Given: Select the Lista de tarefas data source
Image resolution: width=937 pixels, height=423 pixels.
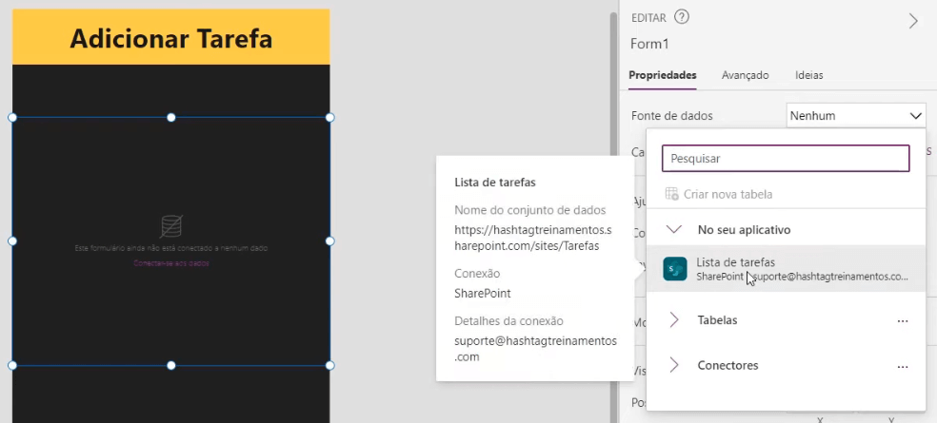Looking at the screenshot, I should pyautogui.click(x=786, y=268).
